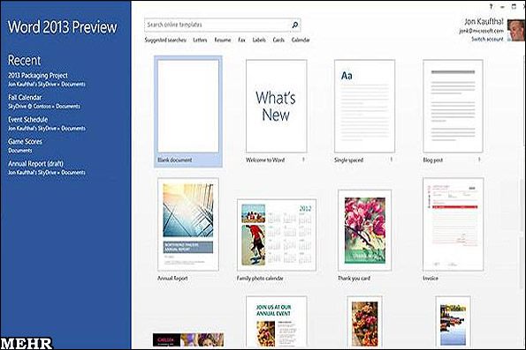Click the Recent heading
Screen dimensions: 526x350
tap(24, 60)
